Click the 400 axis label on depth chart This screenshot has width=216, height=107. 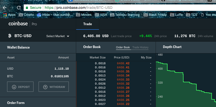point(160,69)
